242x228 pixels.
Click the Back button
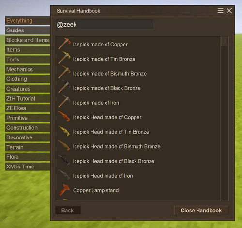click(68, 210)
